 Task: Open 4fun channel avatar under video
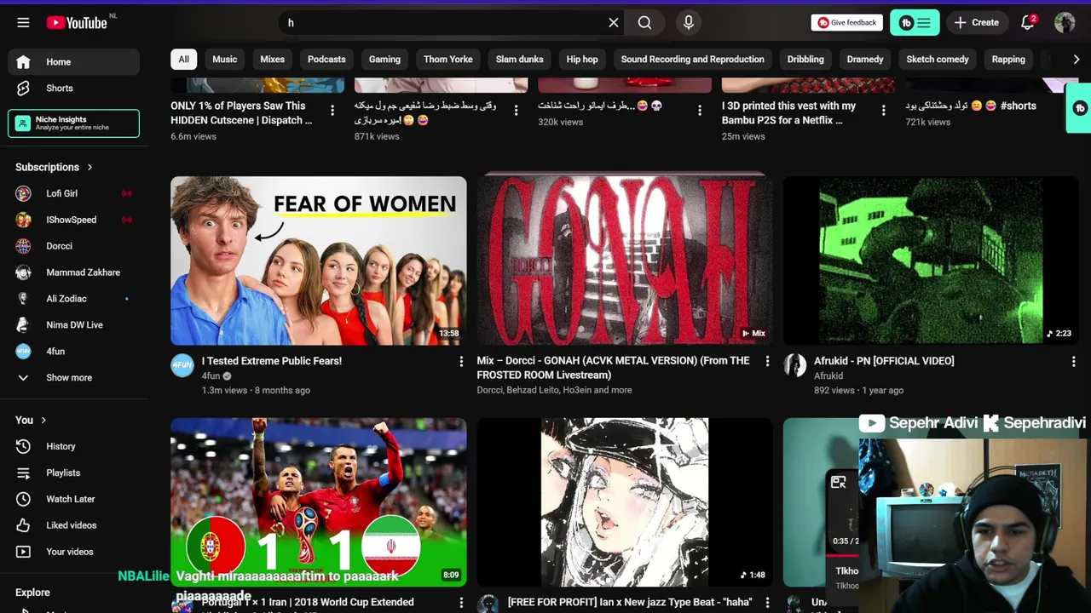point(182,365)
